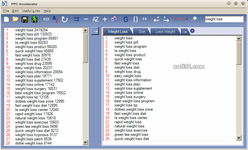The width and height of the screenshot is (248, 150).
Task: Click the white minus sign icon
Action: click(x=86, y=19)
